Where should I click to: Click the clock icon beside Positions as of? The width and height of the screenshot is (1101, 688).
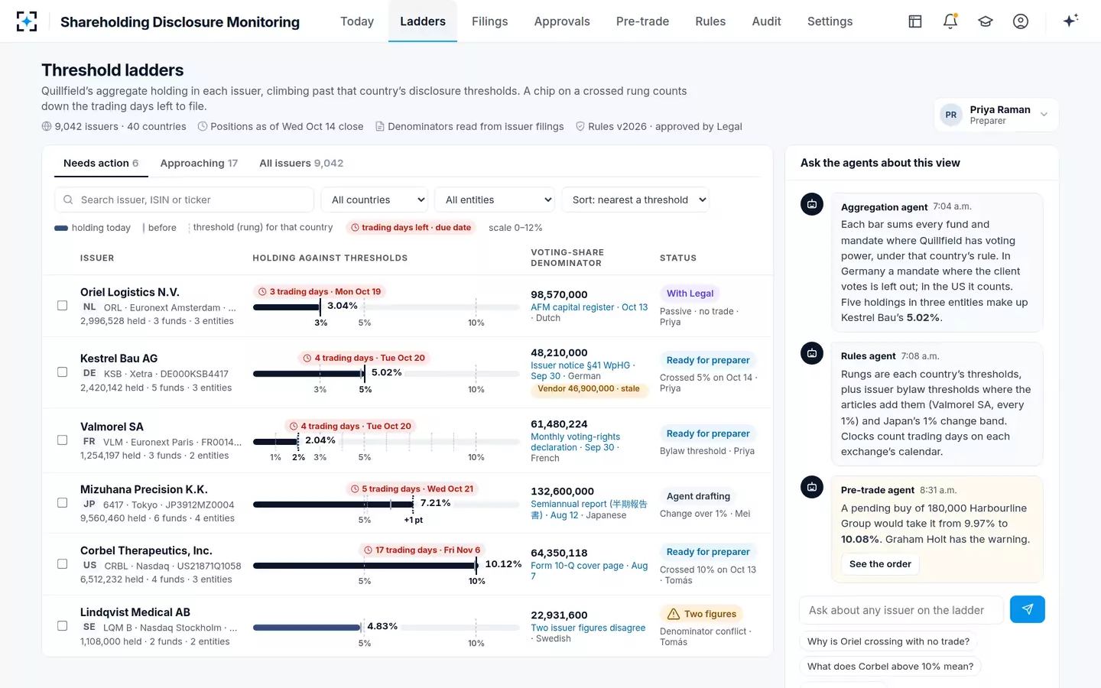pyautogui.click(x=203, y=126)
